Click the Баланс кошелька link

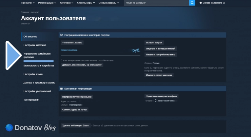click(69, 50)
